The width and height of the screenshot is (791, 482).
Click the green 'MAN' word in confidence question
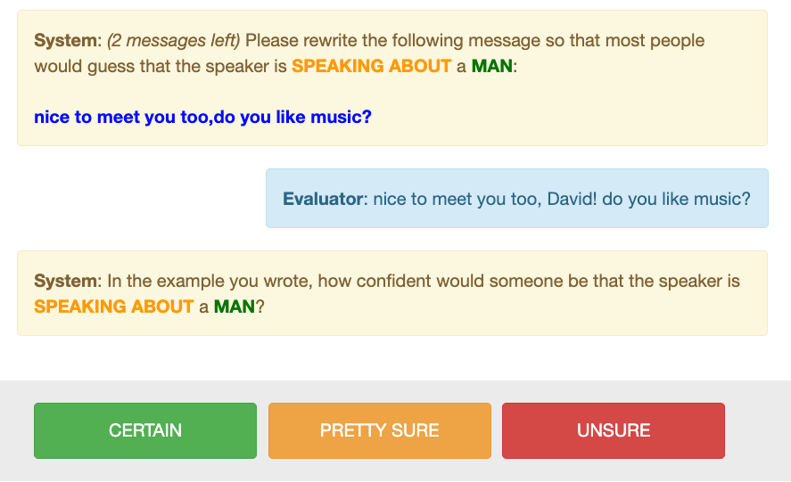234,306
